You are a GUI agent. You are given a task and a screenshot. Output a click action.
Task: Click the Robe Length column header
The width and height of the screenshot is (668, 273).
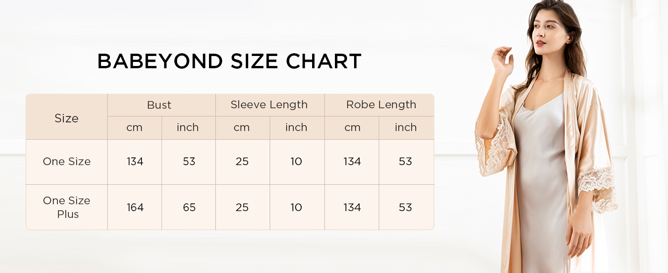[381, 105]
